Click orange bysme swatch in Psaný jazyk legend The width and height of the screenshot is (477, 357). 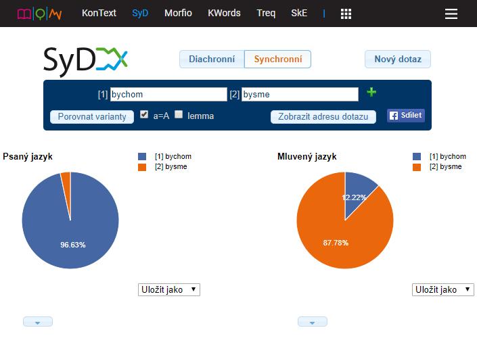pos(142,167)
